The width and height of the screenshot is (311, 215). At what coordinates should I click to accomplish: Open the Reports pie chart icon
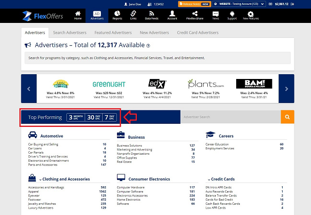pyautogui.click(x=117, y=13)
